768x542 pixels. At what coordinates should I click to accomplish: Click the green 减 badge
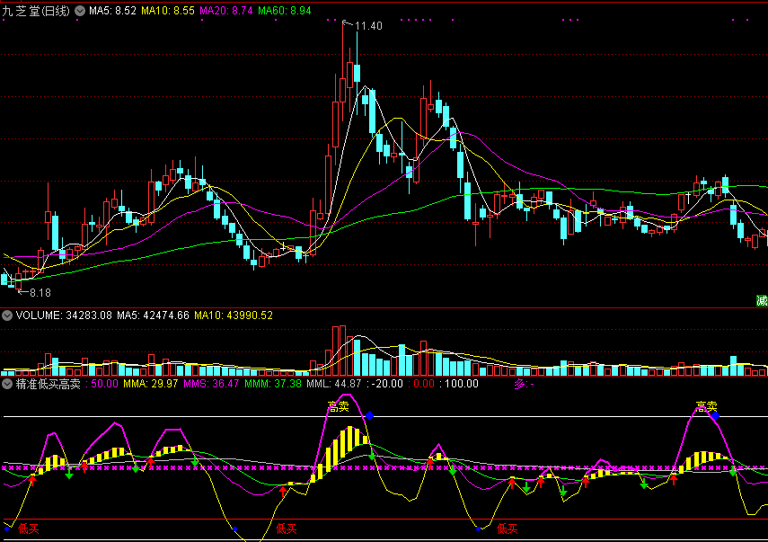click(762, 300)
